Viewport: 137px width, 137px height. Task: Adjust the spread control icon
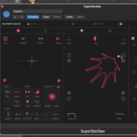click(23, 39)
